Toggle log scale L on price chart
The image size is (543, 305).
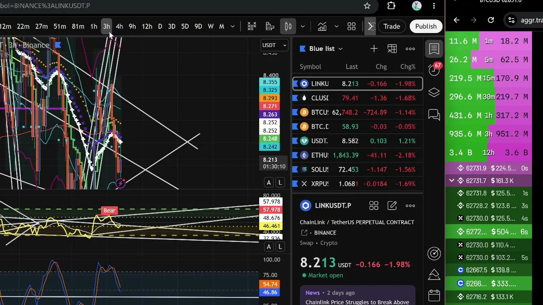(280, 183)
